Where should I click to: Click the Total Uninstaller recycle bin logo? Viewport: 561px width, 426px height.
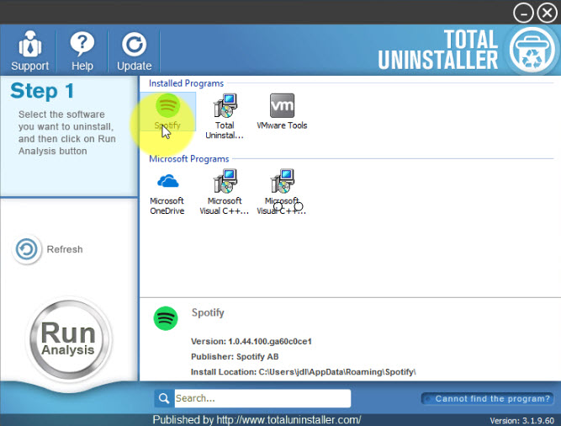[532, 50]
